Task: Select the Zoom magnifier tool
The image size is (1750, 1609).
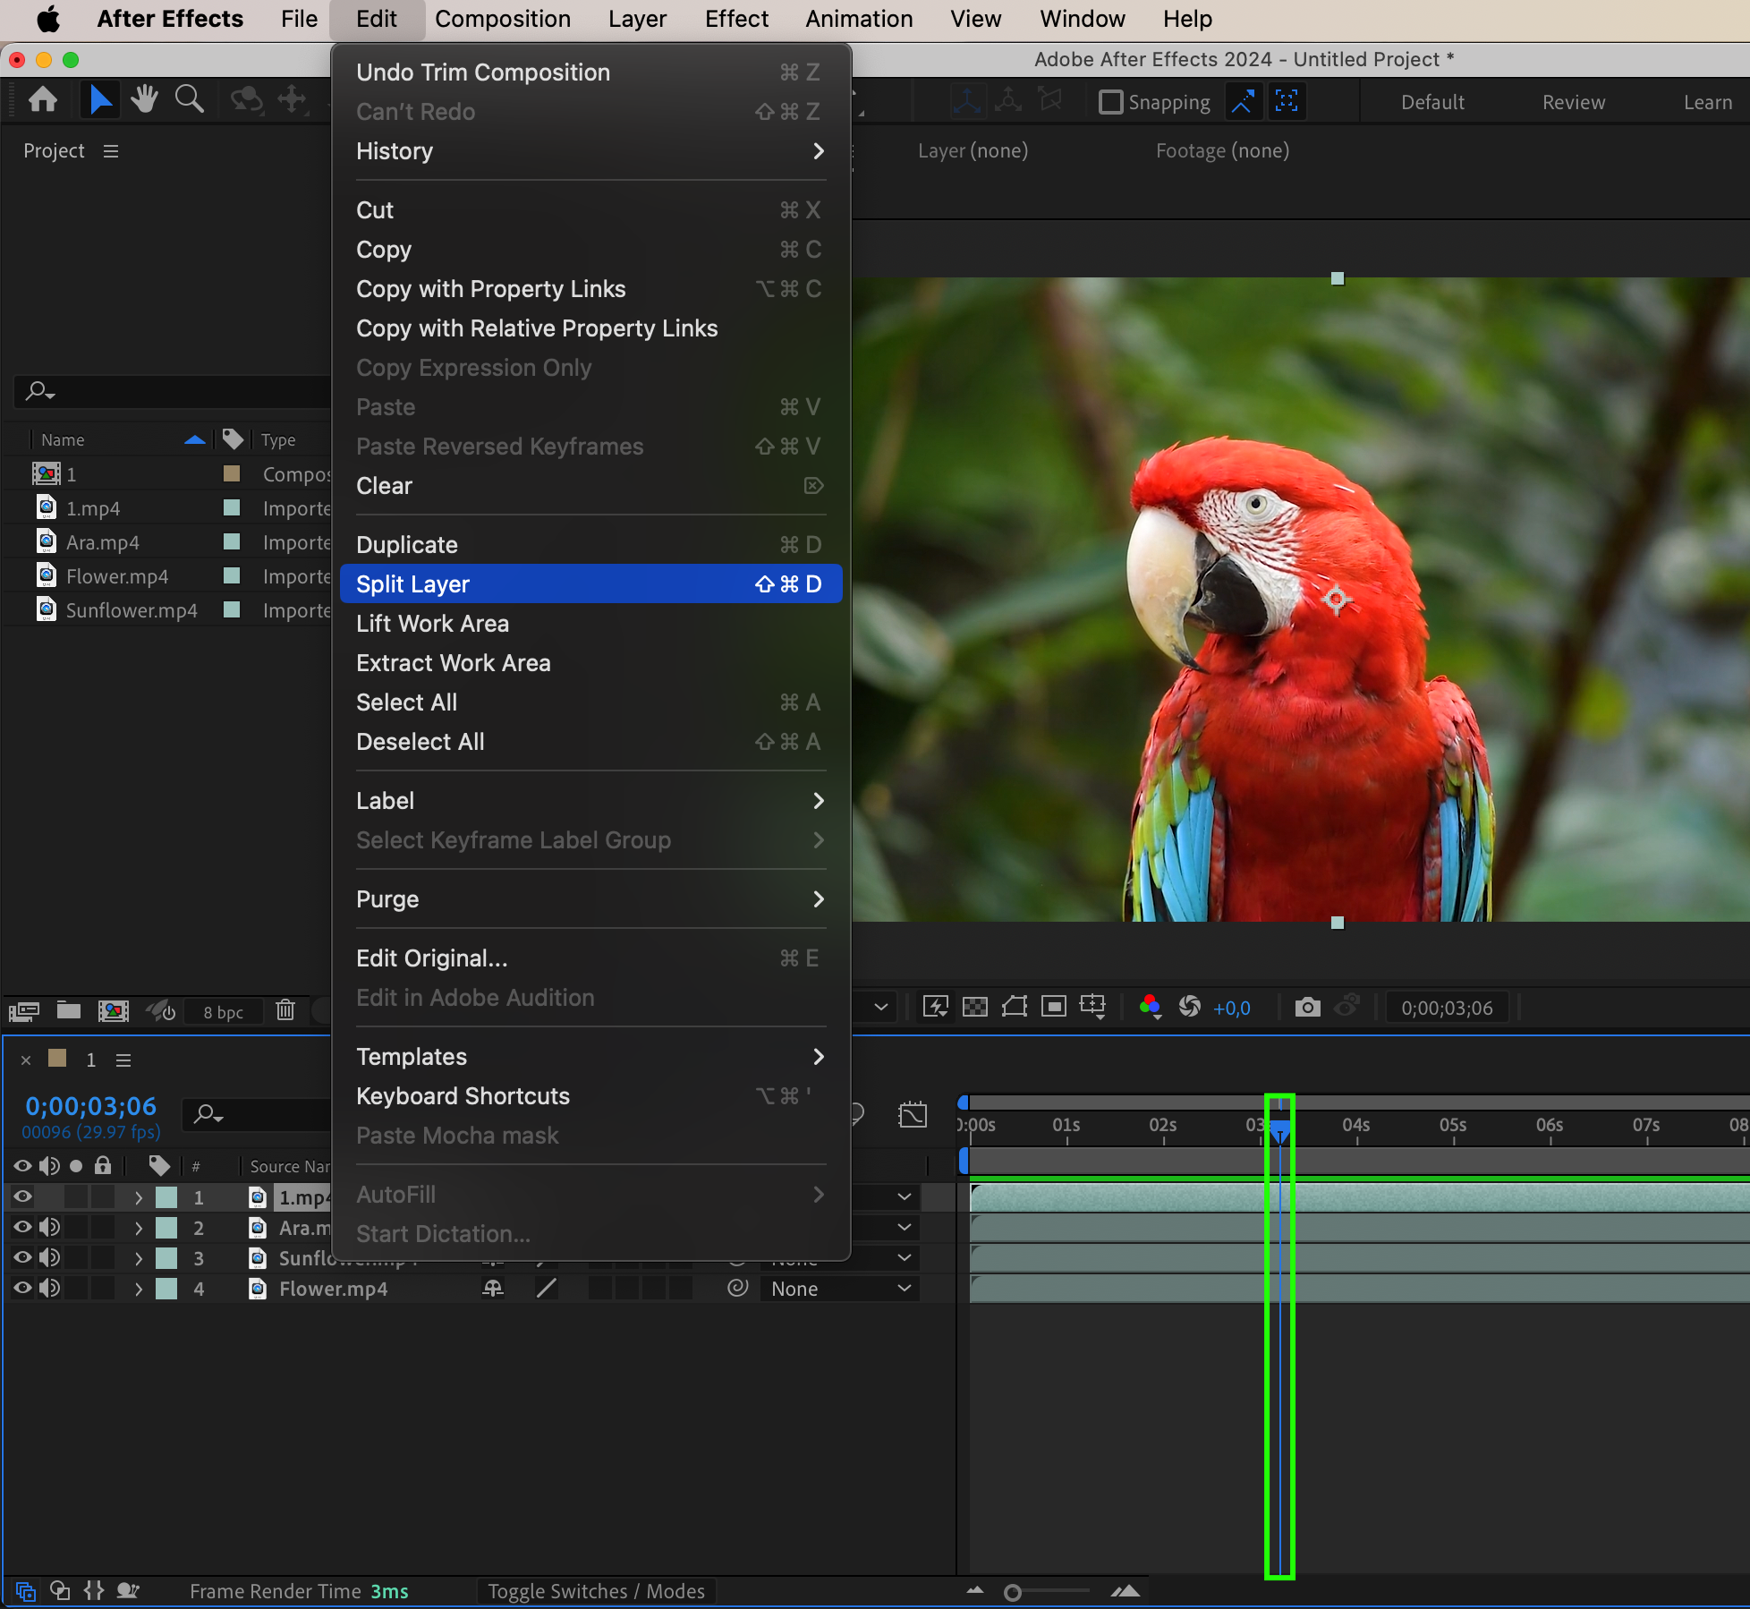Action: coord(189,99)
